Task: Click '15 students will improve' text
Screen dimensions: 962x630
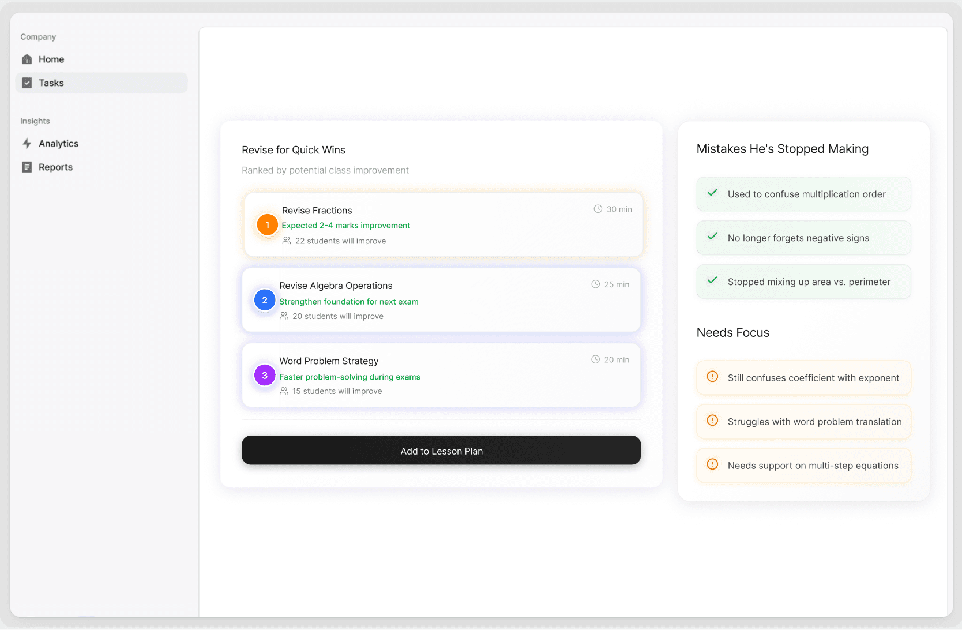Action: (x=337, y=391)
